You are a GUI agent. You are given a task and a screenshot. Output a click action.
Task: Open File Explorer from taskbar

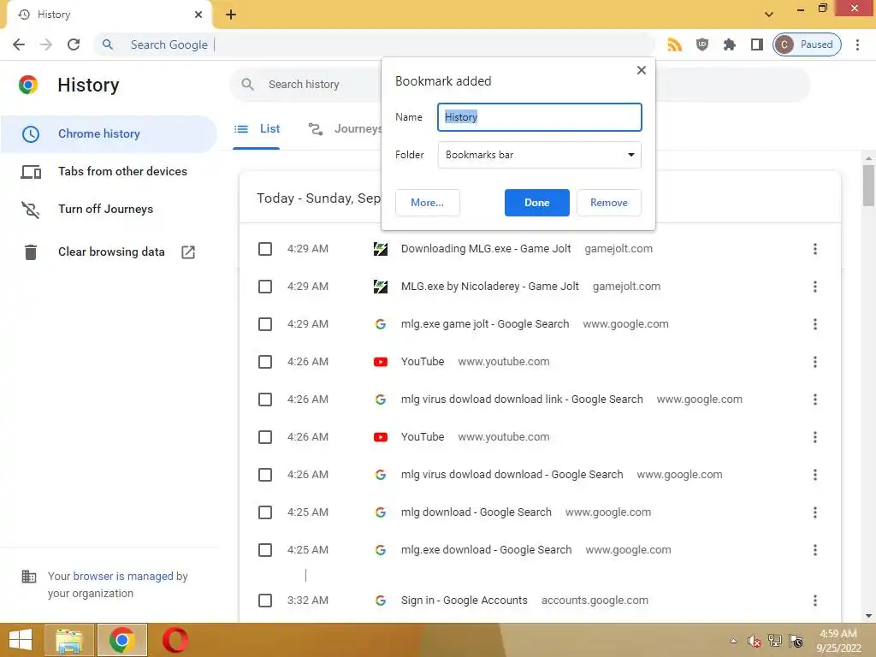click(x=69, y=640)
